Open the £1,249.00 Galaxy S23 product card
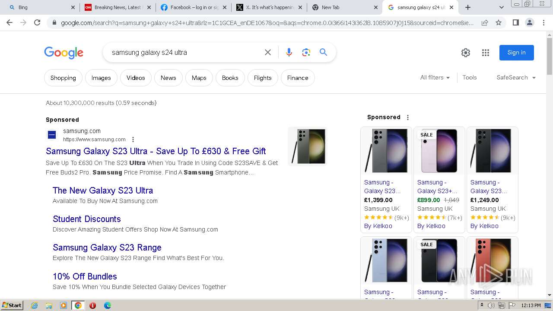The height and width of the screenshot is (311, 553). pyautogui.click(x=493, y=180)
